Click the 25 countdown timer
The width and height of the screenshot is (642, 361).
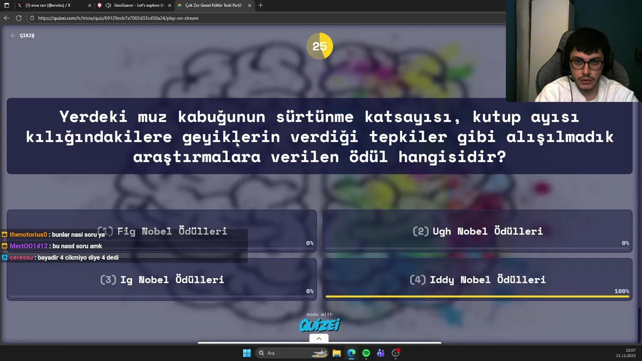[319, 46]
